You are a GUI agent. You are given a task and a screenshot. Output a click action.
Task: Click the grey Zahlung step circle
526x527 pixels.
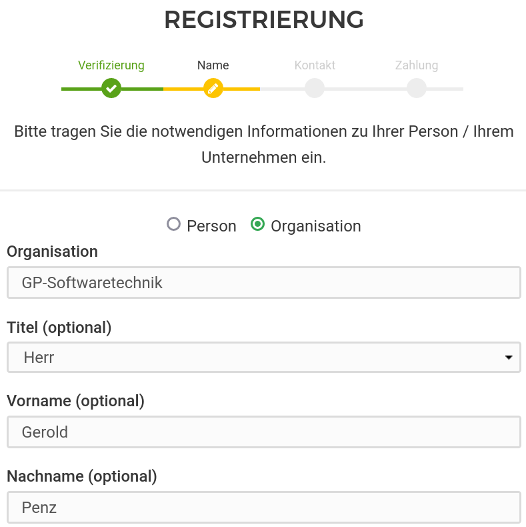pos(417,88)
